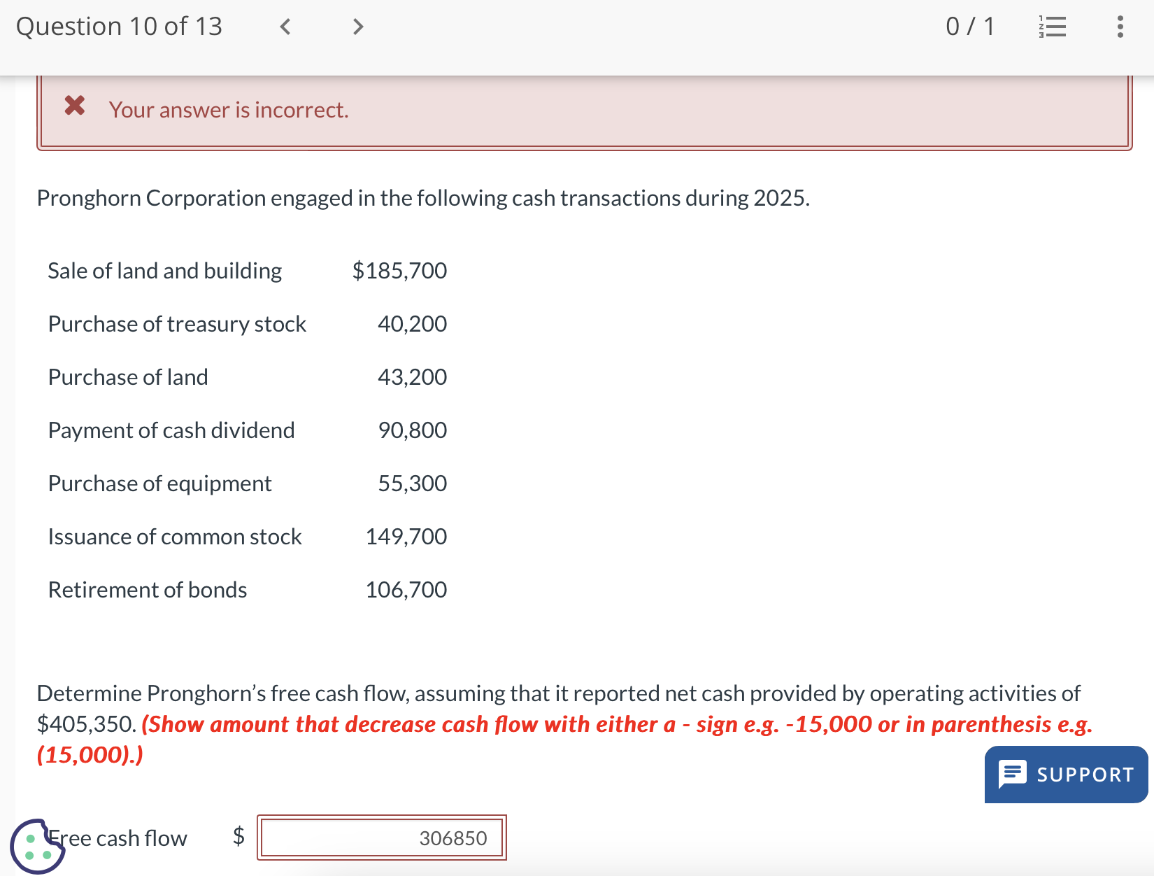Open more options menu at top right
This screenshot has width=1154, height=876.
click(1120, 27)
